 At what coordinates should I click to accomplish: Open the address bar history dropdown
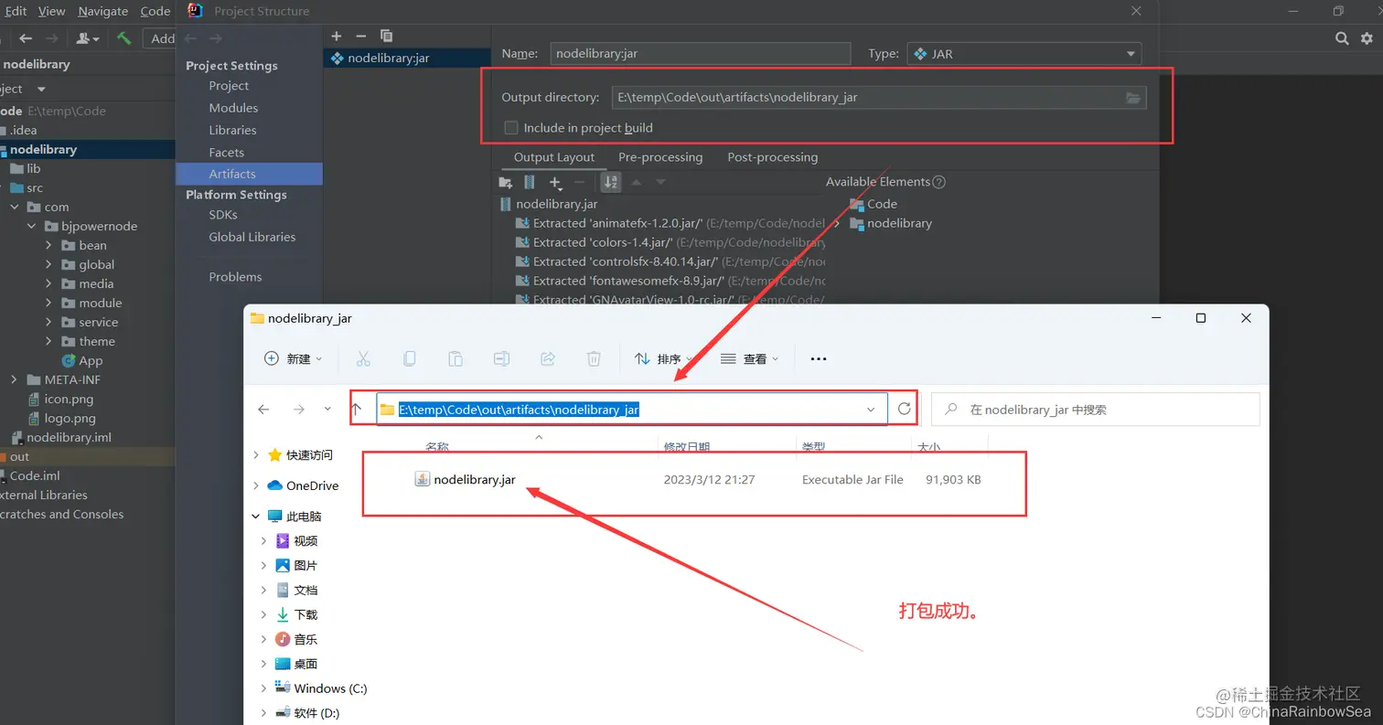point(871,410)
